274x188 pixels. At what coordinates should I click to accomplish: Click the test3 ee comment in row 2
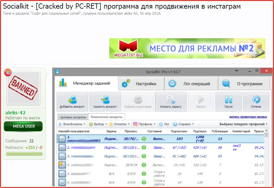237,147
